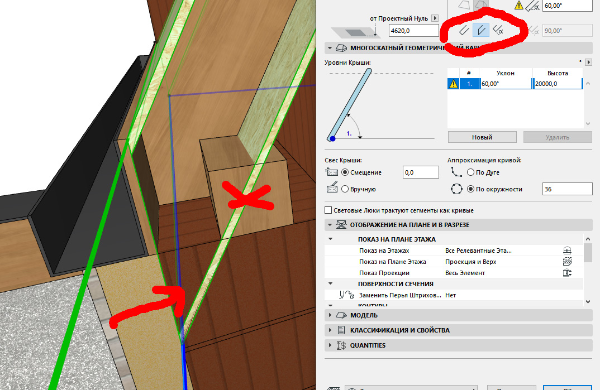This screenshot has width=600, height=390.
Task: Expand the МОДЕЛЬ section
Action: pos(330,315)
